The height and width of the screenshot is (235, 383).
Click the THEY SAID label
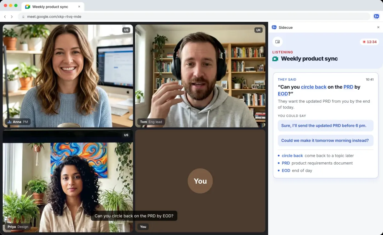(x=287, y=79)
